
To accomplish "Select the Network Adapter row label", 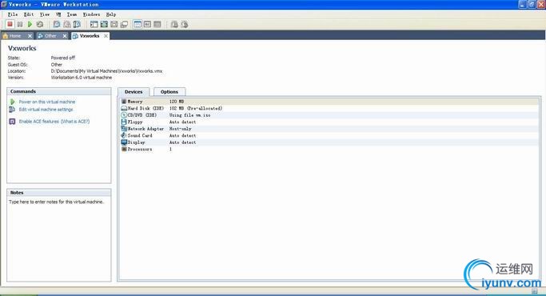I will (145, 129).
